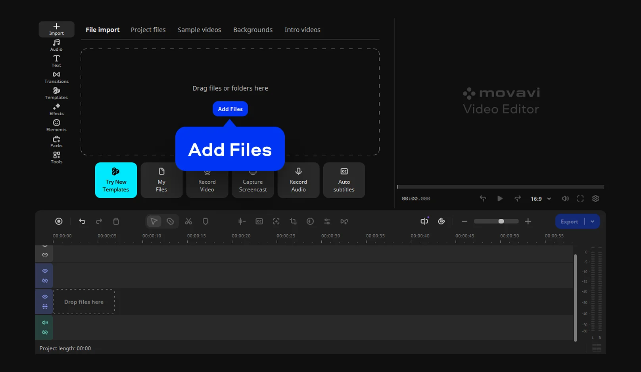Redo the timeline action

click(99, 221)
